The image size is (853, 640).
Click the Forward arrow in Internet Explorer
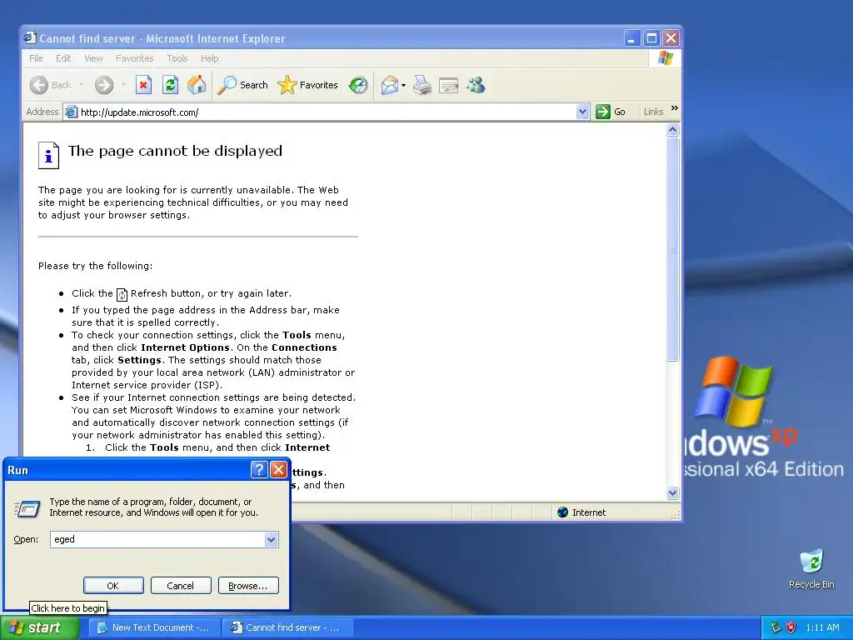pyautogui.click(x=104, y=85)
